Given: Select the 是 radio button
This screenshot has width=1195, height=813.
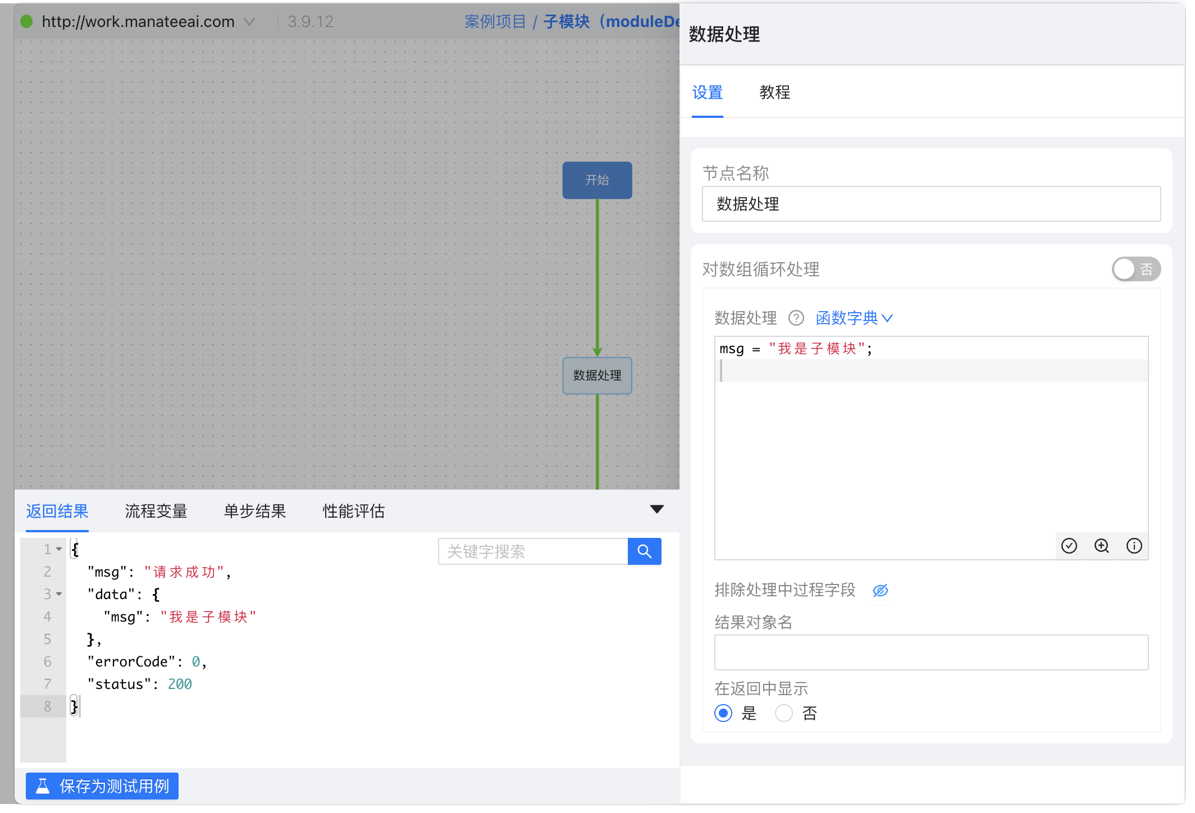Looking at the screenshot, I should (723, 713).
